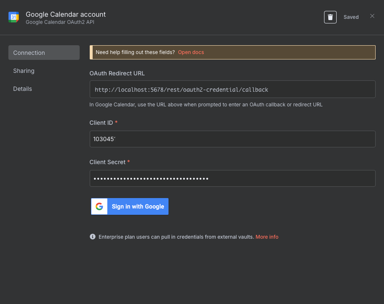The image size is (384, 304).
Task: Click the redirect URL hint text
Action: [x=206, y=105]
